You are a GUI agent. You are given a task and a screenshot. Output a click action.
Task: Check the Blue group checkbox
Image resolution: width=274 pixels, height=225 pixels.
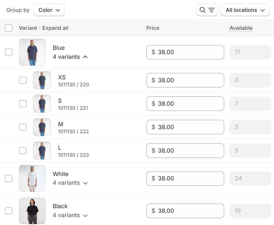coord(9,52)
